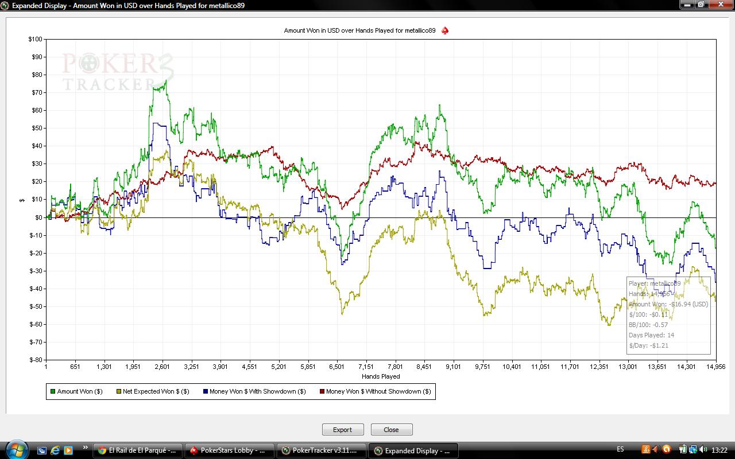Click the network connection tray icon
The image size is (735, 459).
click(x=693, y=449)
